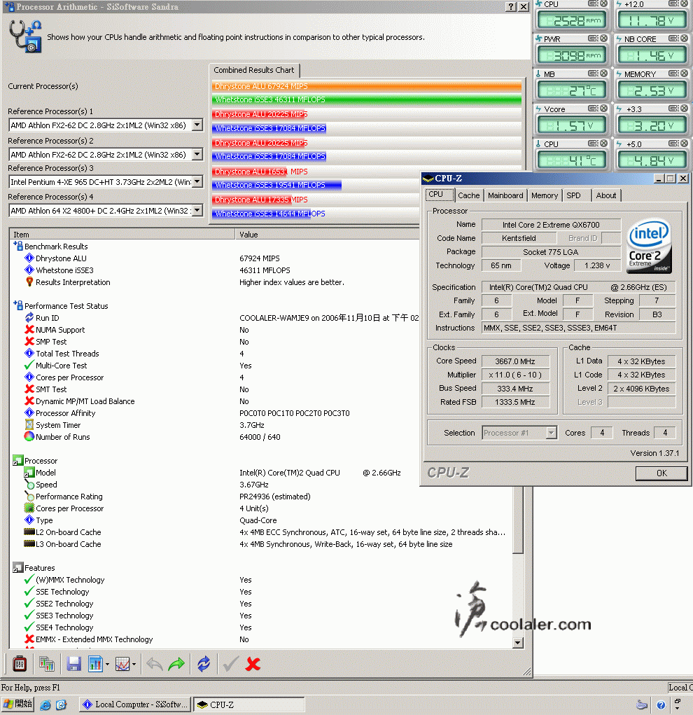Open the Reference Processor 1 dropdown
The image size is (693, 715).
[x=197, y=125]
